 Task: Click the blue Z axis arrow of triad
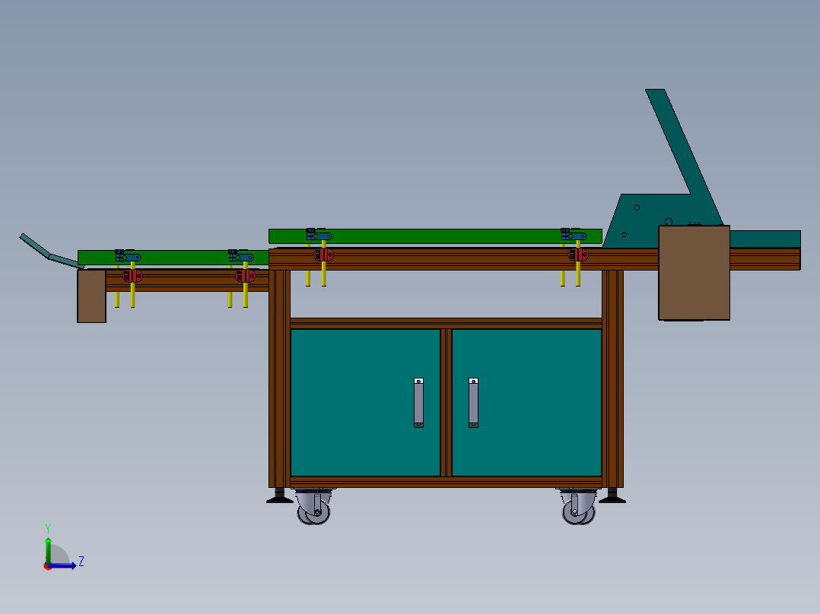(64, 565)
